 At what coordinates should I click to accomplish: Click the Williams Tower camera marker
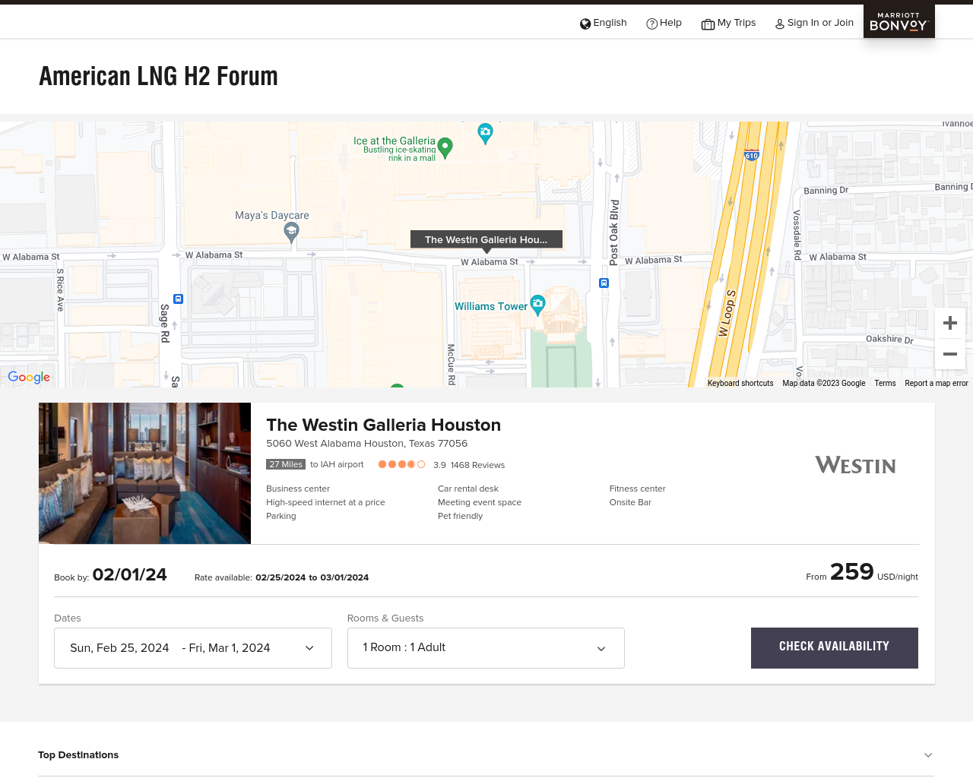[537, 305]
